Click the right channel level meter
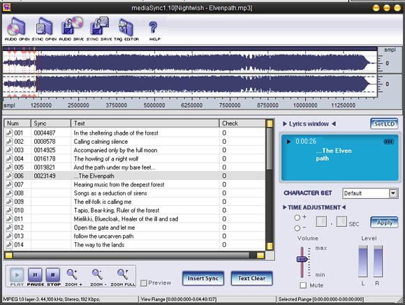Image resolution: width=405 pixels, height=305 pixels. tap(378, 261)
